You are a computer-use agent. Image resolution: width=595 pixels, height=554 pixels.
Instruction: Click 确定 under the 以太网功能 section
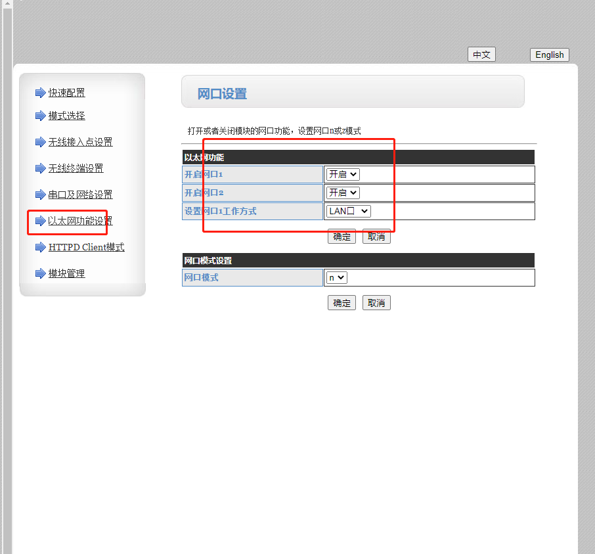click(342, 237)
